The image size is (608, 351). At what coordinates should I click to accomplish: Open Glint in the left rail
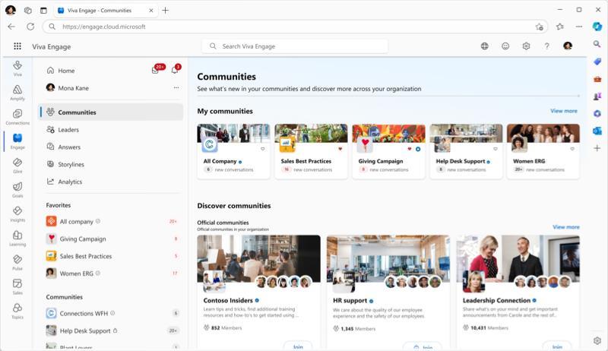pyautogui.click(x=17, y=166)
